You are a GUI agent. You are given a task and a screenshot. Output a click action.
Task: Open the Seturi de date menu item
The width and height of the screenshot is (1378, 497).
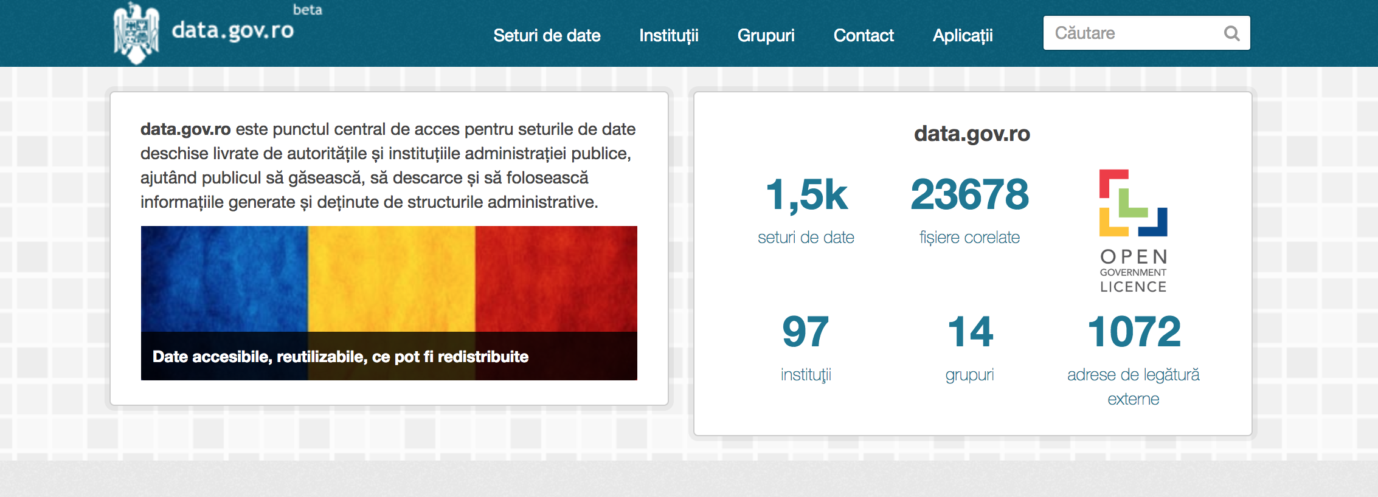pyautogui.click(x=547, y=35)
